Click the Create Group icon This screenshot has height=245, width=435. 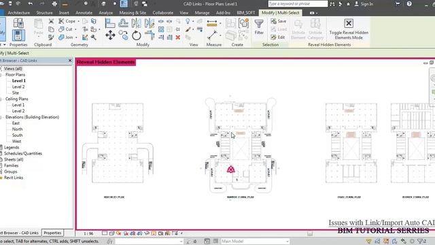pos(243,23)
